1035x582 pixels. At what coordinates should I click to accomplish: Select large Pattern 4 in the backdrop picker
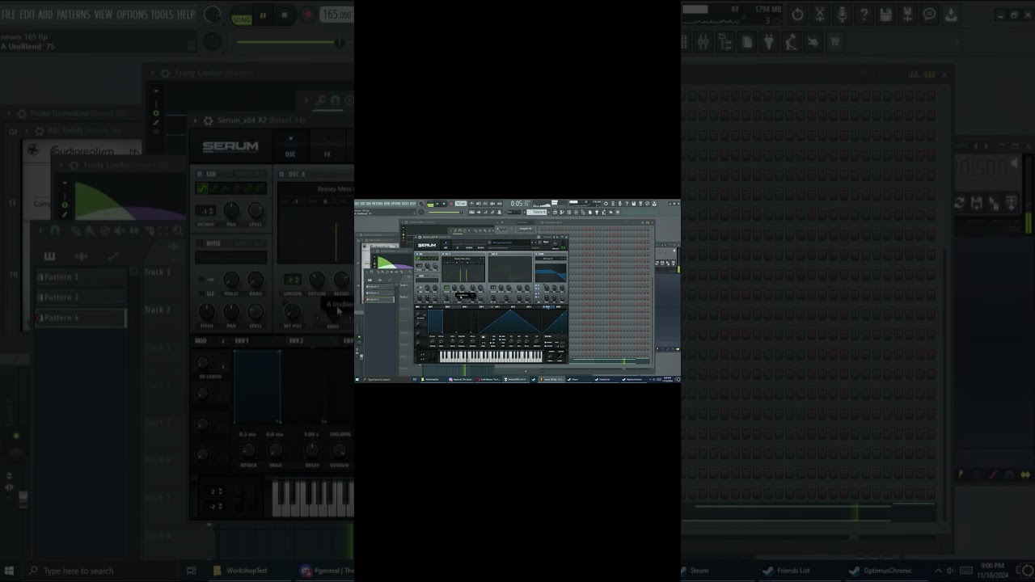tap(81, 318)
